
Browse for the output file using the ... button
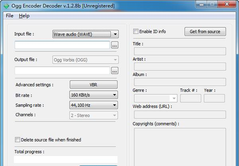point(115,71)
